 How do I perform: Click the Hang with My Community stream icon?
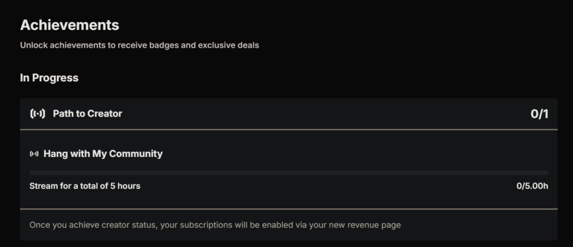click(34, 154)
